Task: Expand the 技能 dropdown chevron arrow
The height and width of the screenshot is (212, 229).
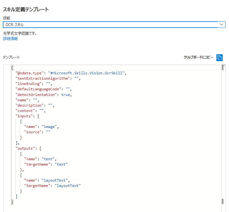Action: point(221,24)
